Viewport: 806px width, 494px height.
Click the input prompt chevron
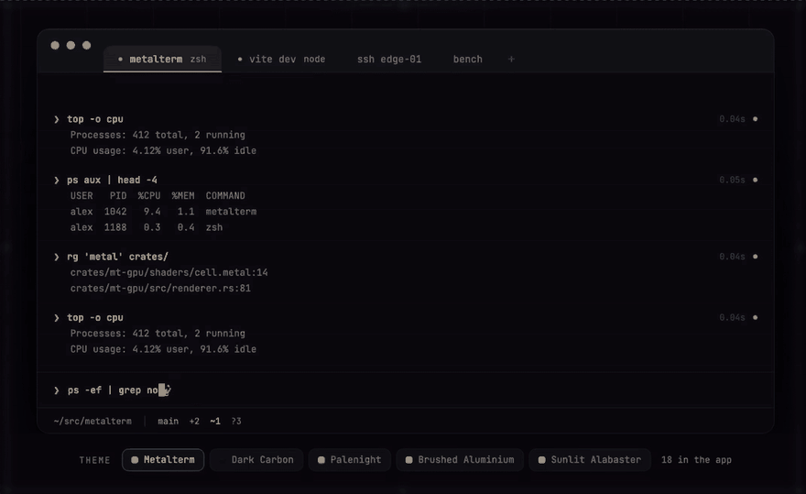57,390
